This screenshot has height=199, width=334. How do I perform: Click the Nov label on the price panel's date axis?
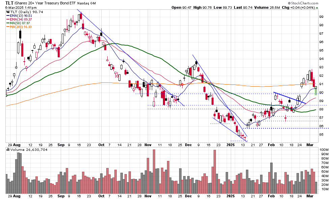point(148,145)
